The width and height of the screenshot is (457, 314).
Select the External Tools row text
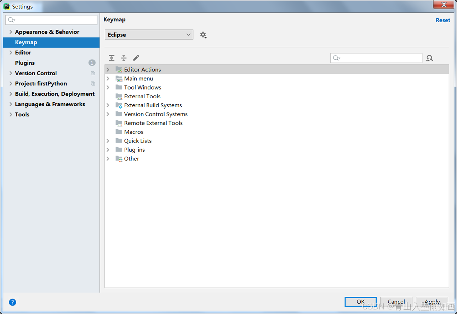[142, 96]
